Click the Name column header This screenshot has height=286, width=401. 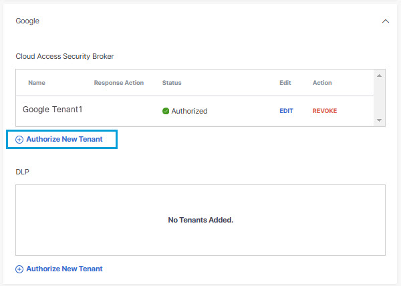point(37,83)
